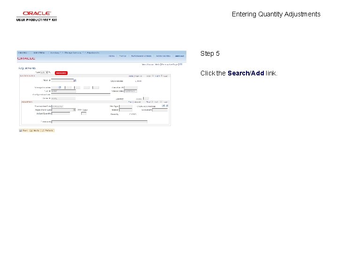Open the Adjustment Type dropdown
This screenshot has height=253, width=338.
click(74, 110)
